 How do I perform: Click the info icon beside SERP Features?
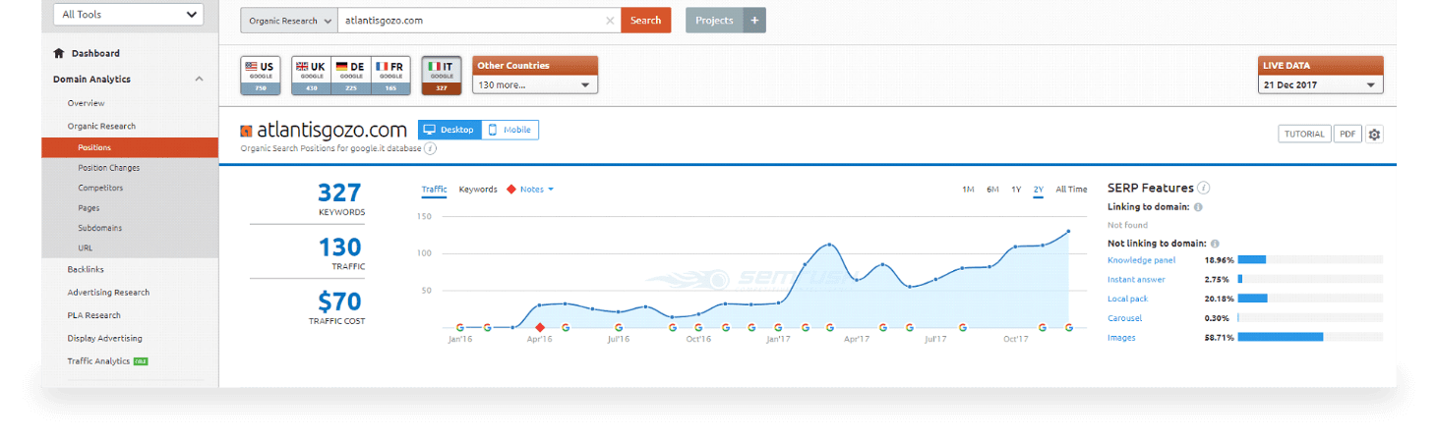point(1204,188)
